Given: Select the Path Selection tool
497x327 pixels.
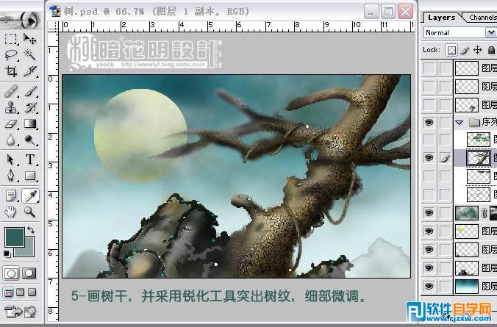Looking at the screenshot, I should tap(11, 159).
